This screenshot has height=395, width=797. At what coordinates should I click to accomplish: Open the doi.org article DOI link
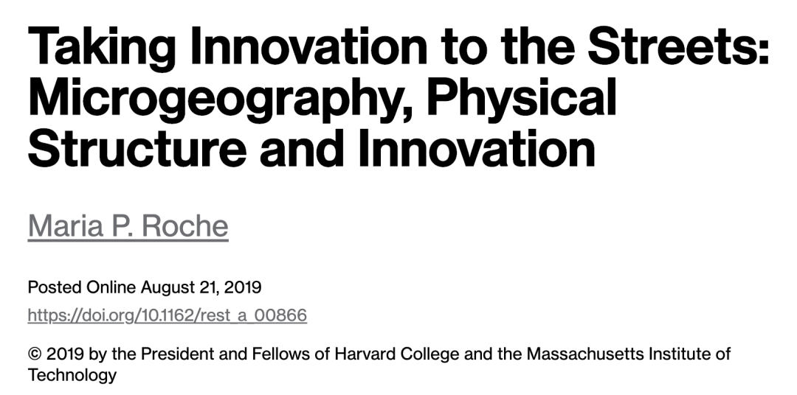click(167, 315)
